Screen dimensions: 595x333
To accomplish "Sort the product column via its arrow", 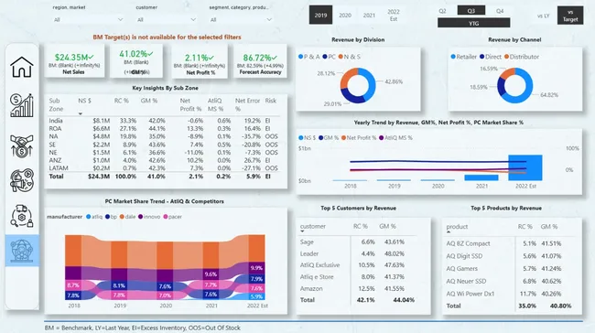I will [449, 231].
